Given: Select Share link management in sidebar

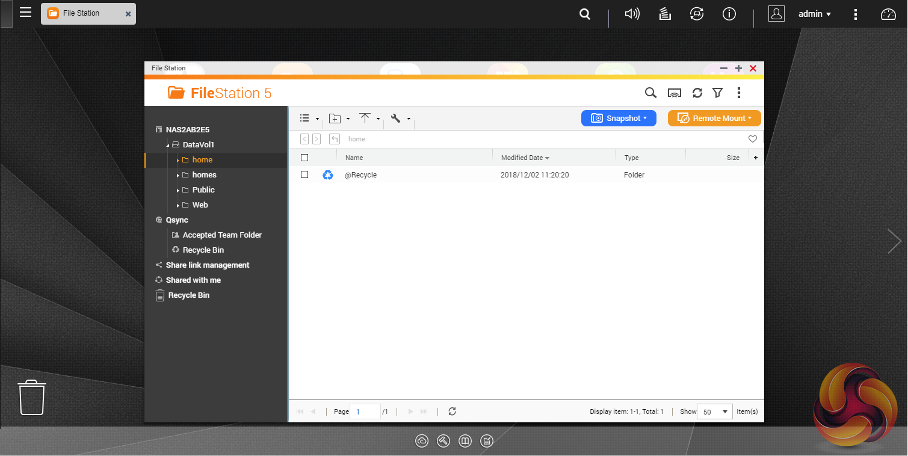Looking at the screenshot, I should click(x=207, y=265).
